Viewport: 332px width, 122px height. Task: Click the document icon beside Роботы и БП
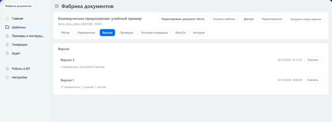7,69
